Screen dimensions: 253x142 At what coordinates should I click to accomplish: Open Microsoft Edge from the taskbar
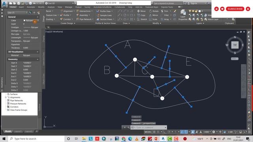[x=130, y=138]
